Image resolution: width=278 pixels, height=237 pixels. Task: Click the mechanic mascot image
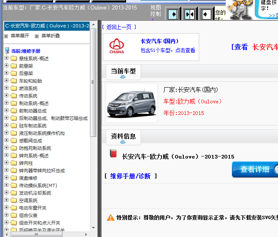(x=240, y=10)
